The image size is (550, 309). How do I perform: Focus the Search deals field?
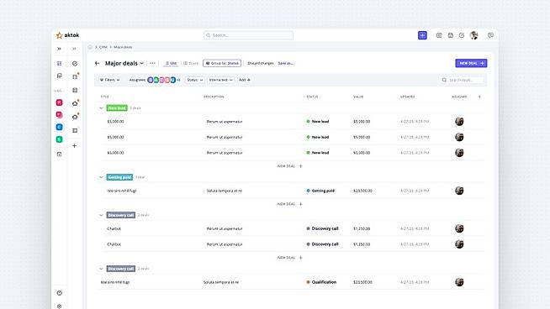pyautogui.click(x=461, y=80)
